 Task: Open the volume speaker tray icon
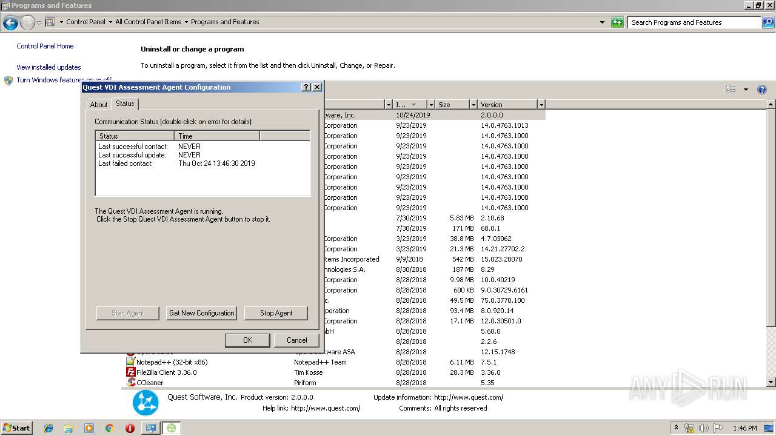pos(704,428)
